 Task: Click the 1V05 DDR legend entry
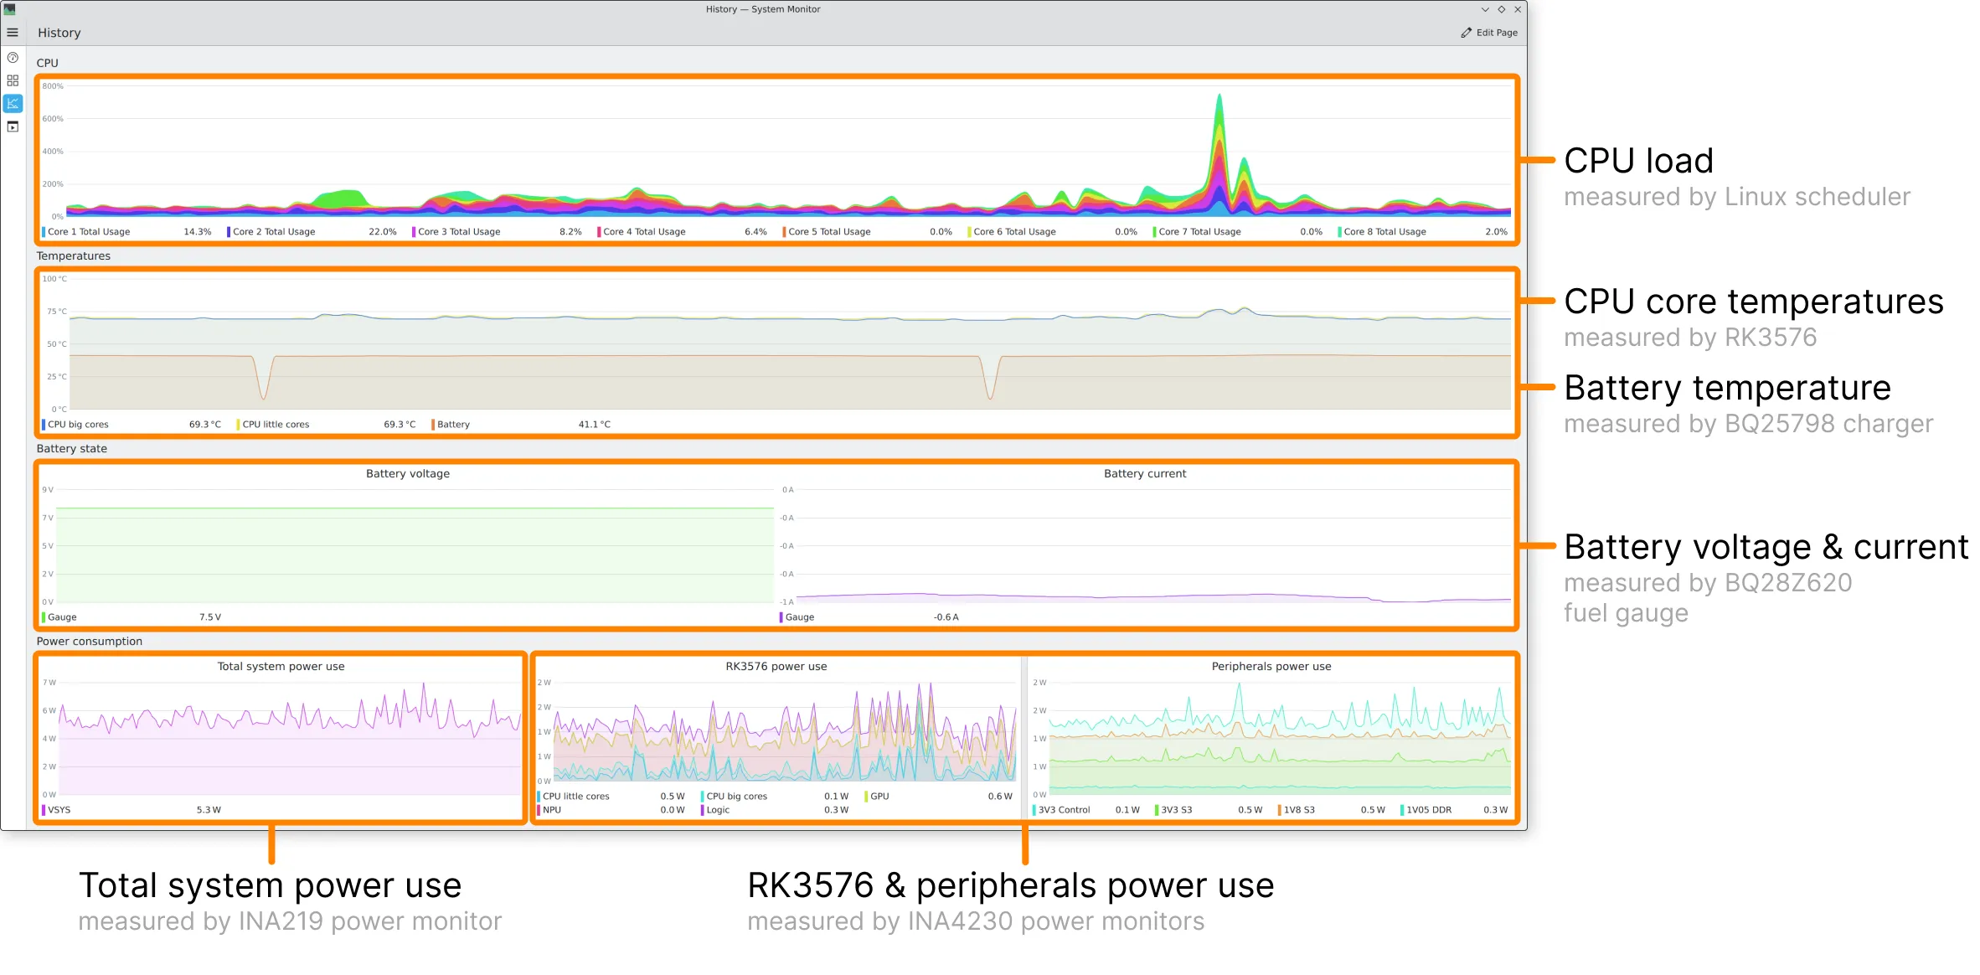click(x=1454, y=810)
